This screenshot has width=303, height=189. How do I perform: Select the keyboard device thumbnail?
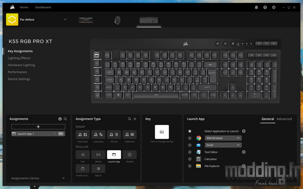[x=149, y=20]
